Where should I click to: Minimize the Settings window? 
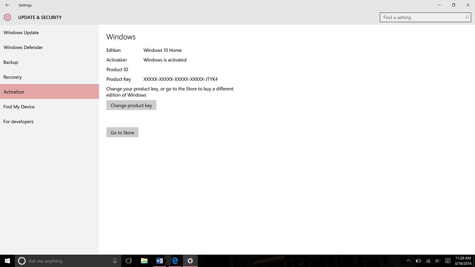(439, 5)
